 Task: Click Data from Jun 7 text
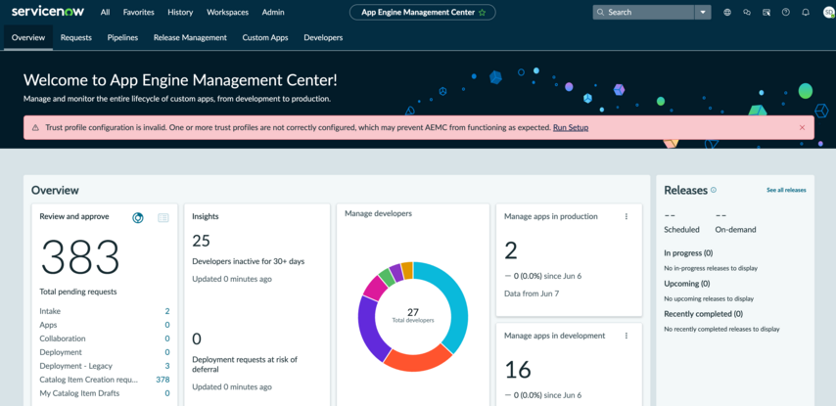pyautogui.click(x=532, y=293)
